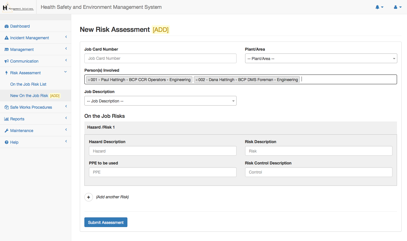Click the Dashboard gauge icon
This screenshot has height=241, width=407.
click(7, 26)
